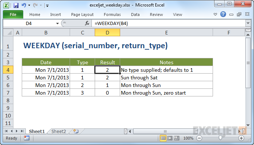The height and width of the screenshot is (145, 254).
Task: Open the View ribbon tab
Action: click(x=177, y=14)
